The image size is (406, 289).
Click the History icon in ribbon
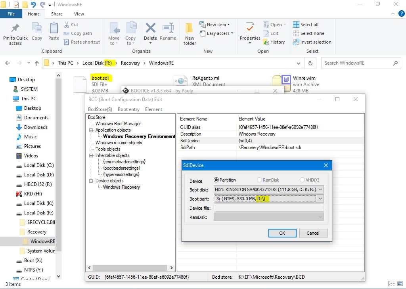pos(274,42)
